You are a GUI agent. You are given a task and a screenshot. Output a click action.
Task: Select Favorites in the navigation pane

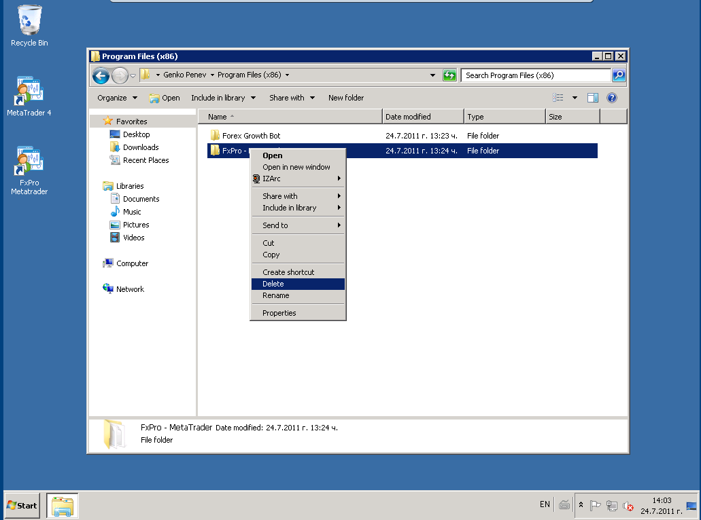(x=131, y=122)
